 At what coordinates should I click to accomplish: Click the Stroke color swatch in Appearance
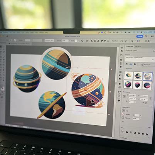123,114
